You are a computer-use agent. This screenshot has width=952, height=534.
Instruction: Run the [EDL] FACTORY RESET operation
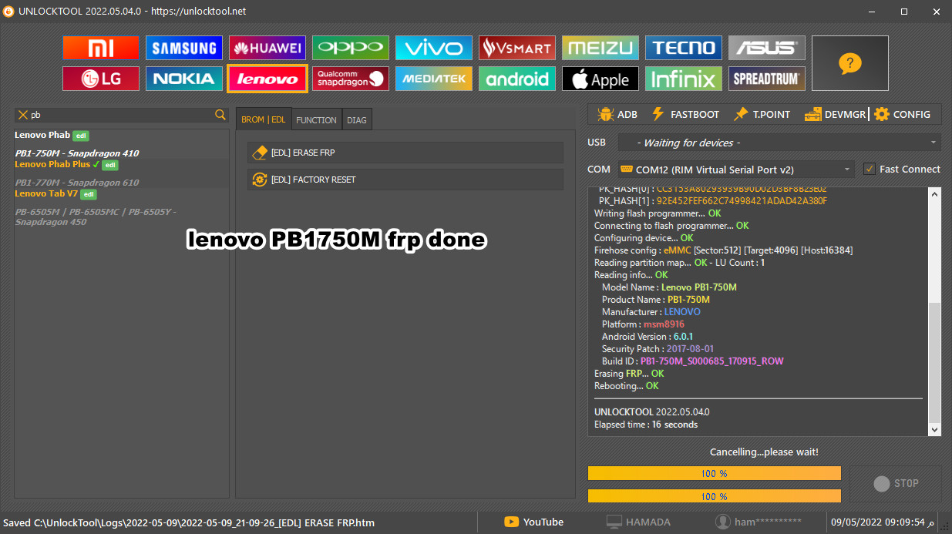click(x=405, y=180)
